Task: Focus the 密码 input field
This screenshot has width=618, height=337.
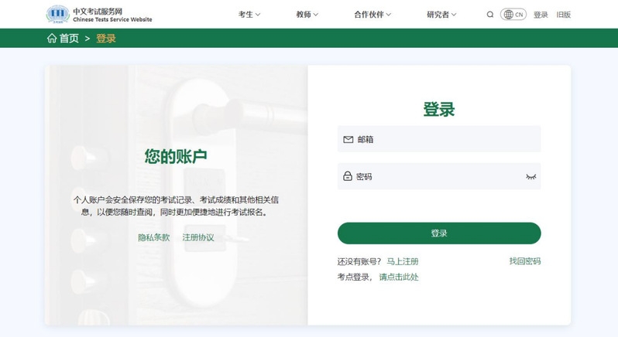Action: [439, 176]
